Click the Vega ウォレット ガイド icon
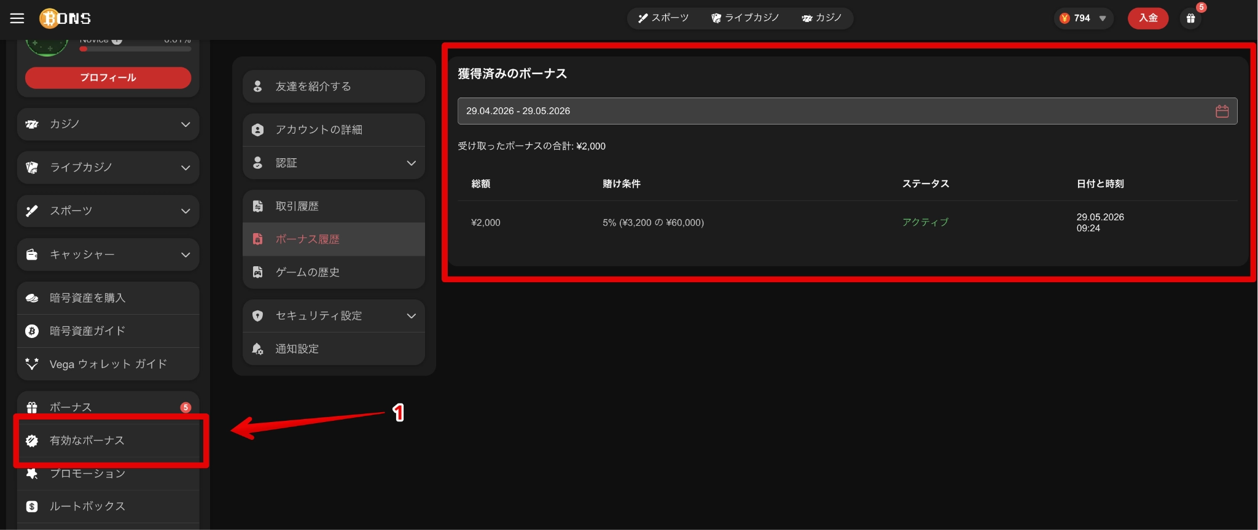This screenshot has height=530, width=1258. pos(32,364)
